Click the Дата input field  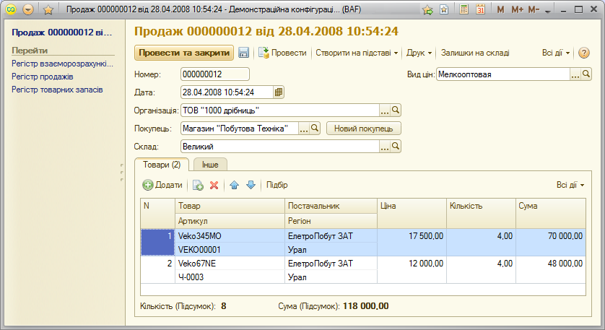click(x=227, y=92)
